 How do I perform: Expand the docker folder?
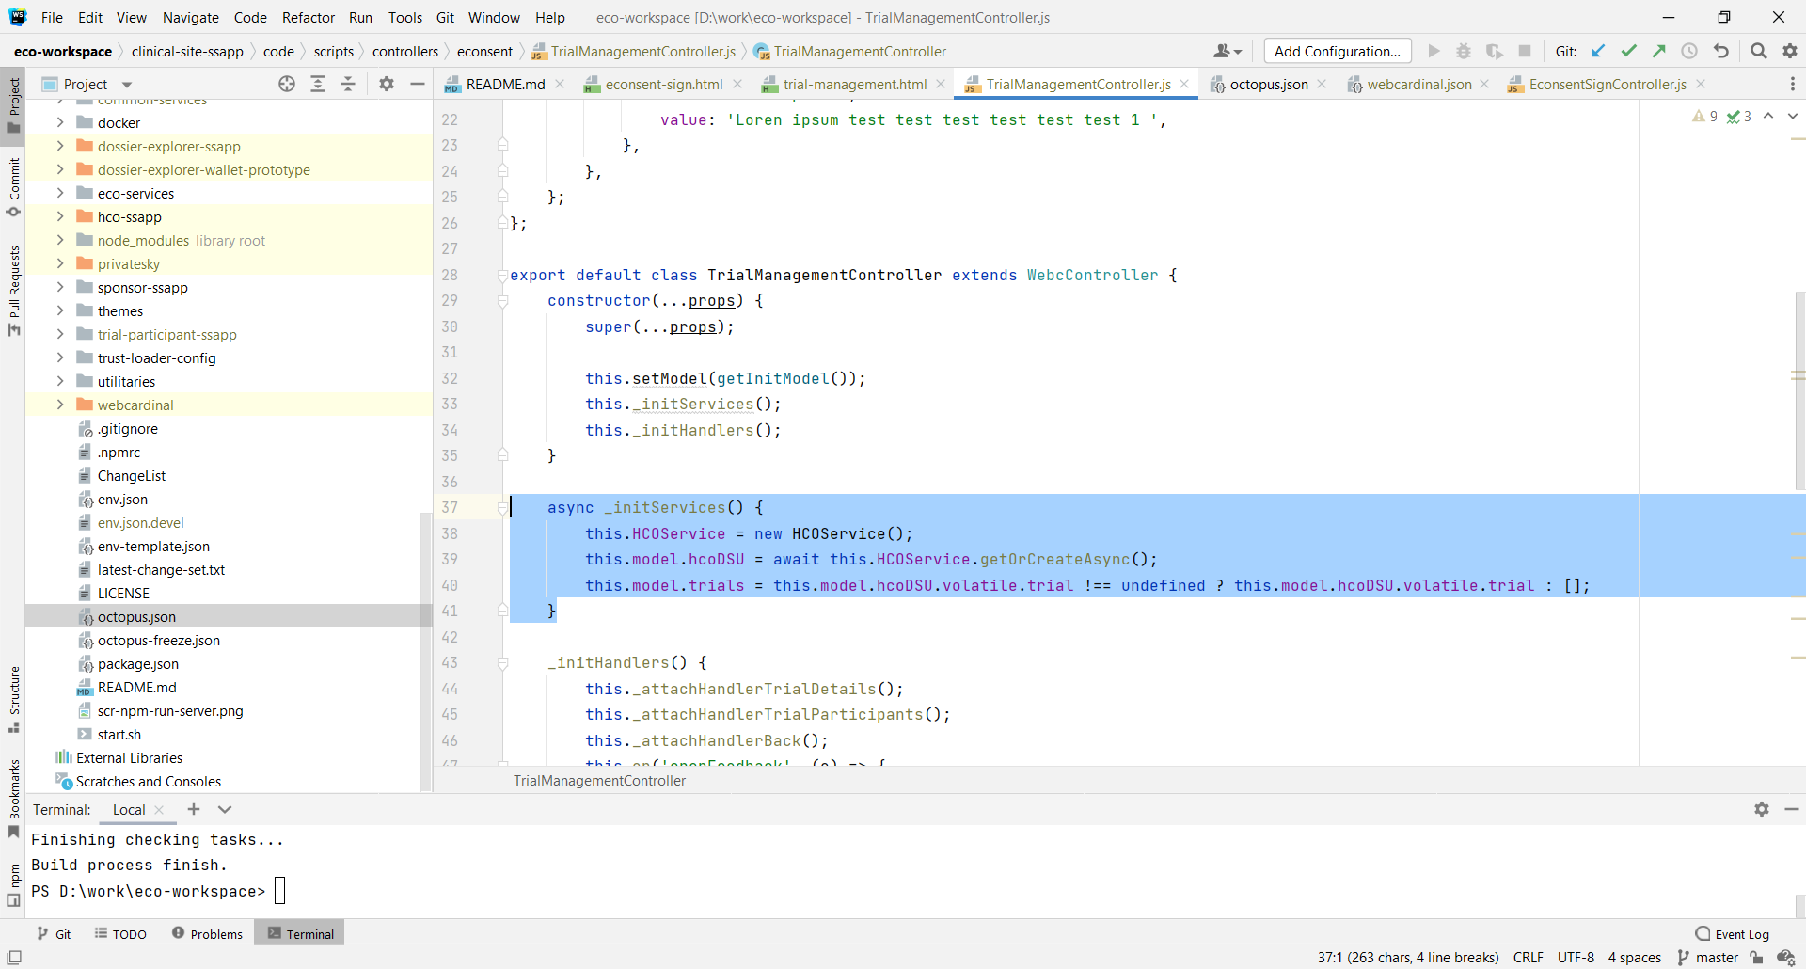60,122
